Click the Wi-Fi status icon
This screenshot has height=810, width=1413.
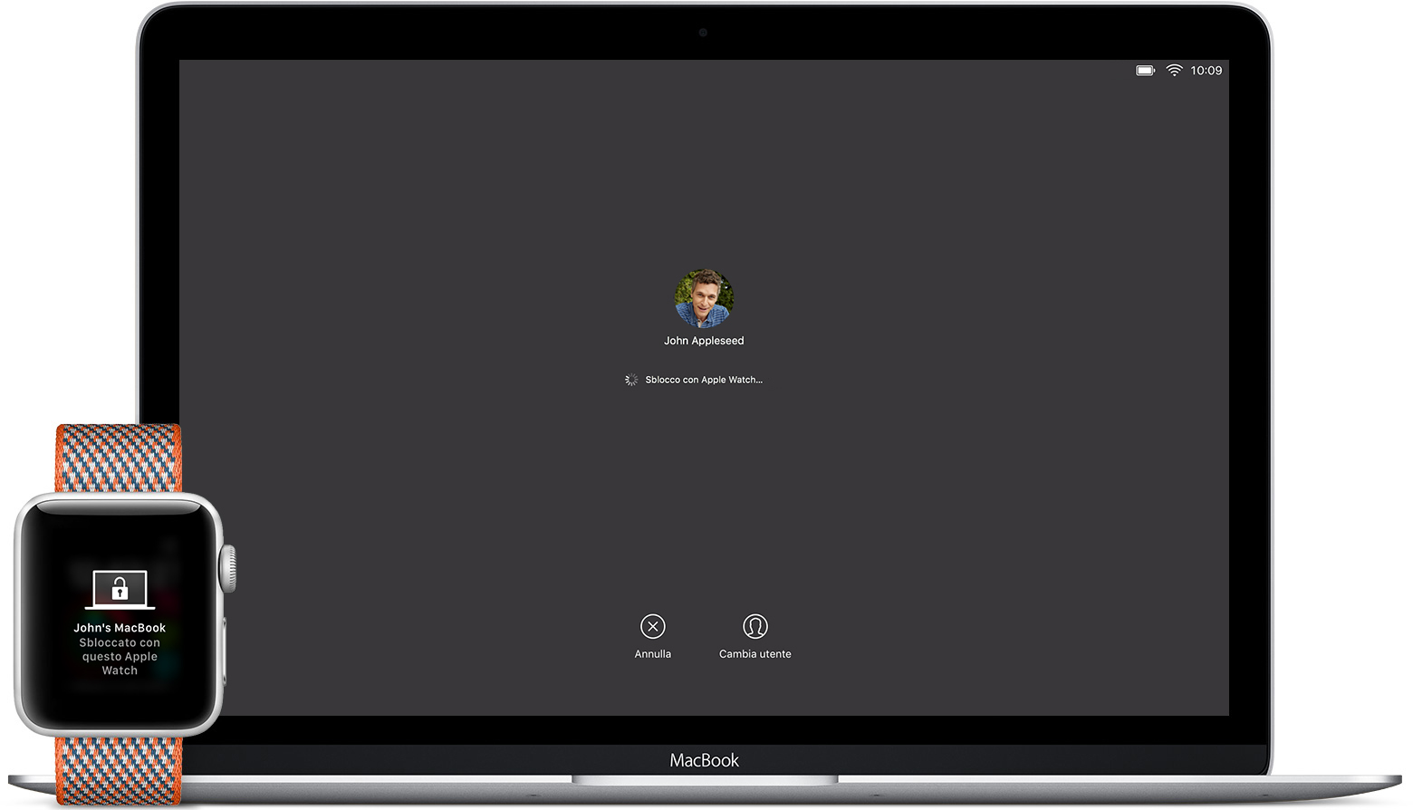[1175, 70]
